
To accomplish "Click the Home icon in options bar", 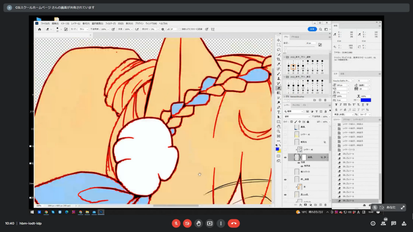I will point(40,30).
